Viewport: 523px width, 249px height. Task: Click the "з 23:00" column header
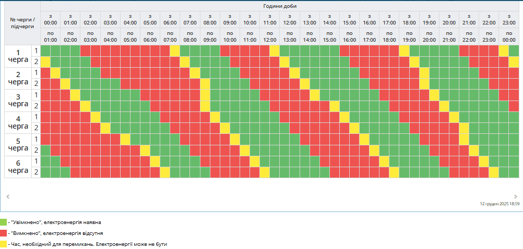tap(509, 19)
